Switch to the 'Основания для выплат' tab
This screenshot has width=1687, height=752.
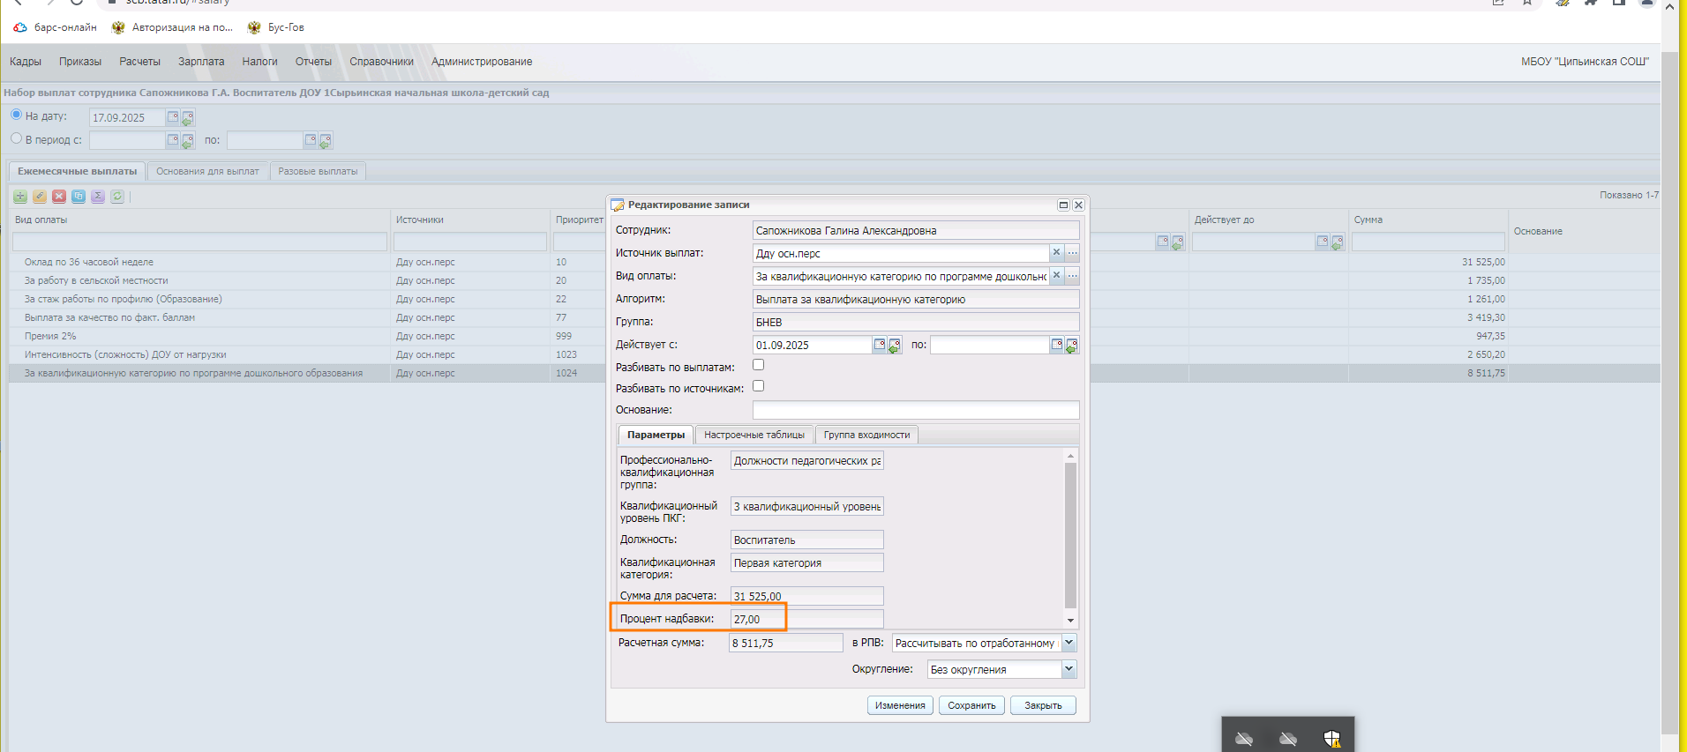(207, 171)
